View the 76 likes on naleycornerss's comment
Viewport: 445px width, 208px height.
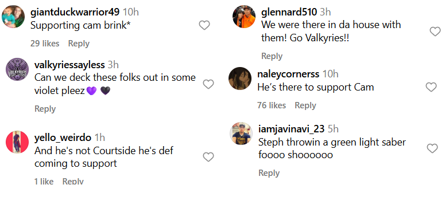pyautogui.click(x=272, y=105)
